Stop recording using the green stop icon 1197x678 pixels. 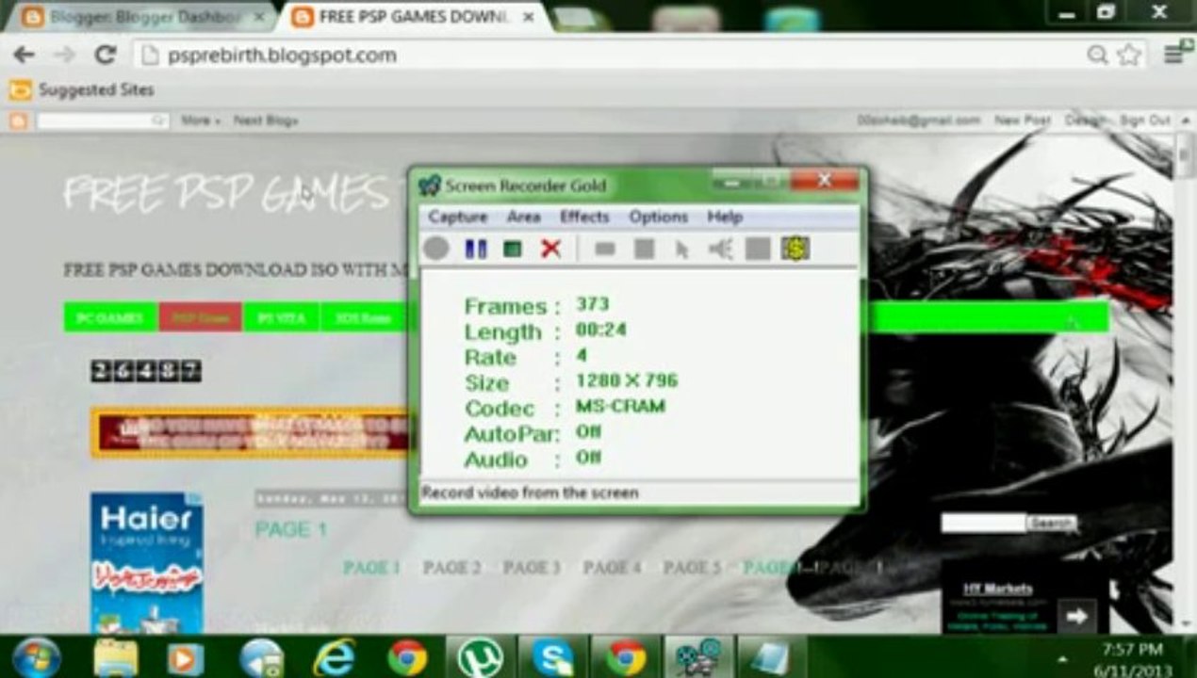click(x=513, y=249)
